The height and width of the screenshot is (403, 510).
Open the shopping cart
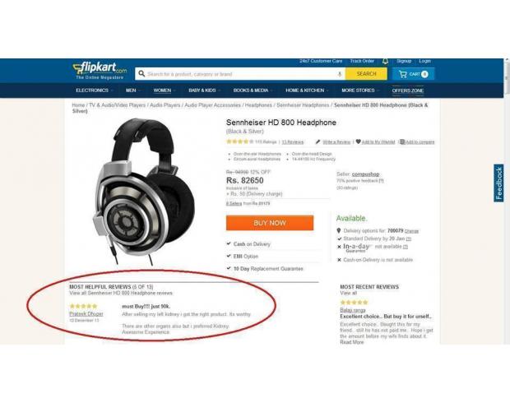[413, 74]
